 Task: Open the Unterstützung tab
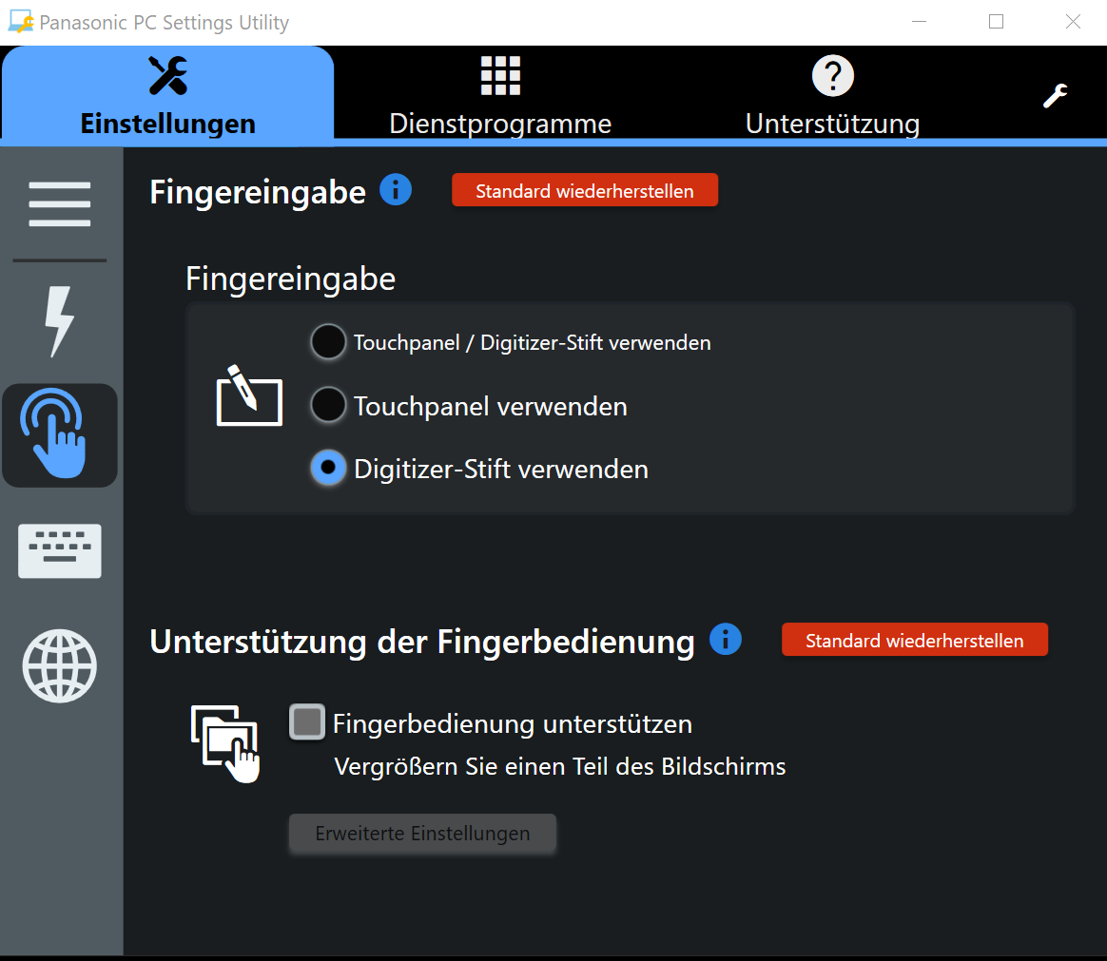pos(832,95)
